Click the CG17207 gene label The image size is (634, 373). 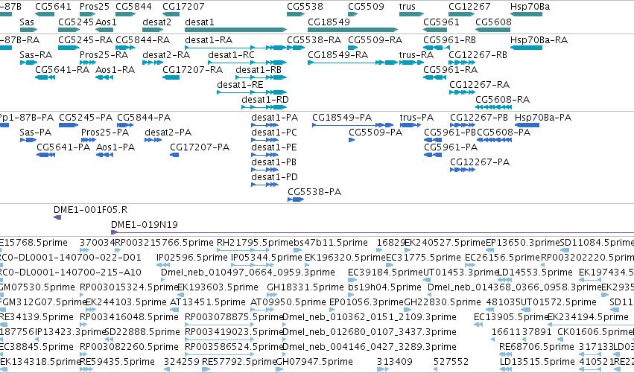(x=183, y=7)
